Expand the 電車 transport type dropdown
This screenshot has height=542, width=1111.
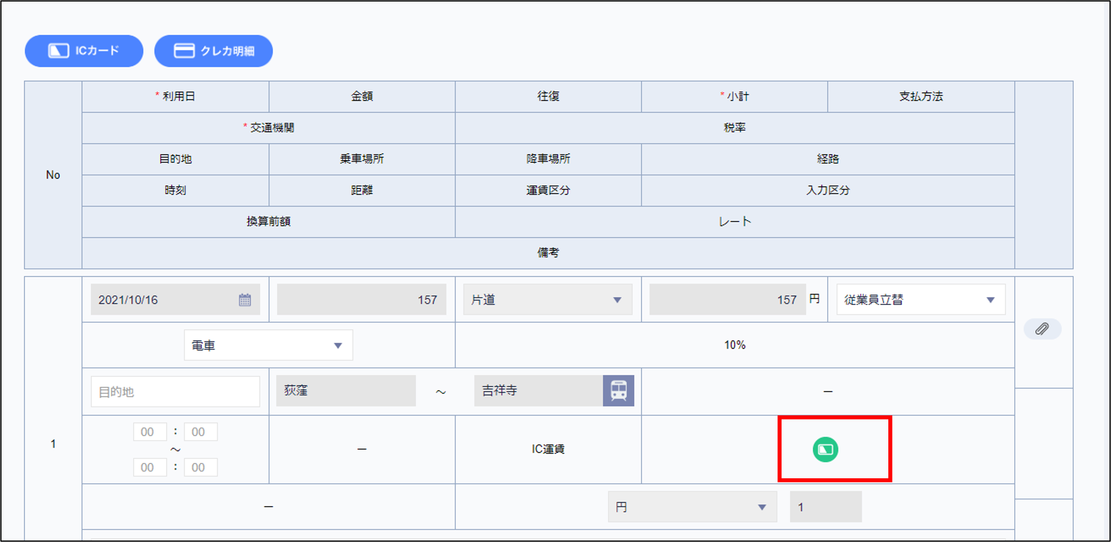coord(268,345)
